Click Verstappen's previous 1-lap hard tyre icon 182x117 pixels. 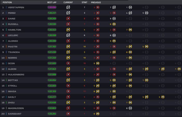click(130, 7)
